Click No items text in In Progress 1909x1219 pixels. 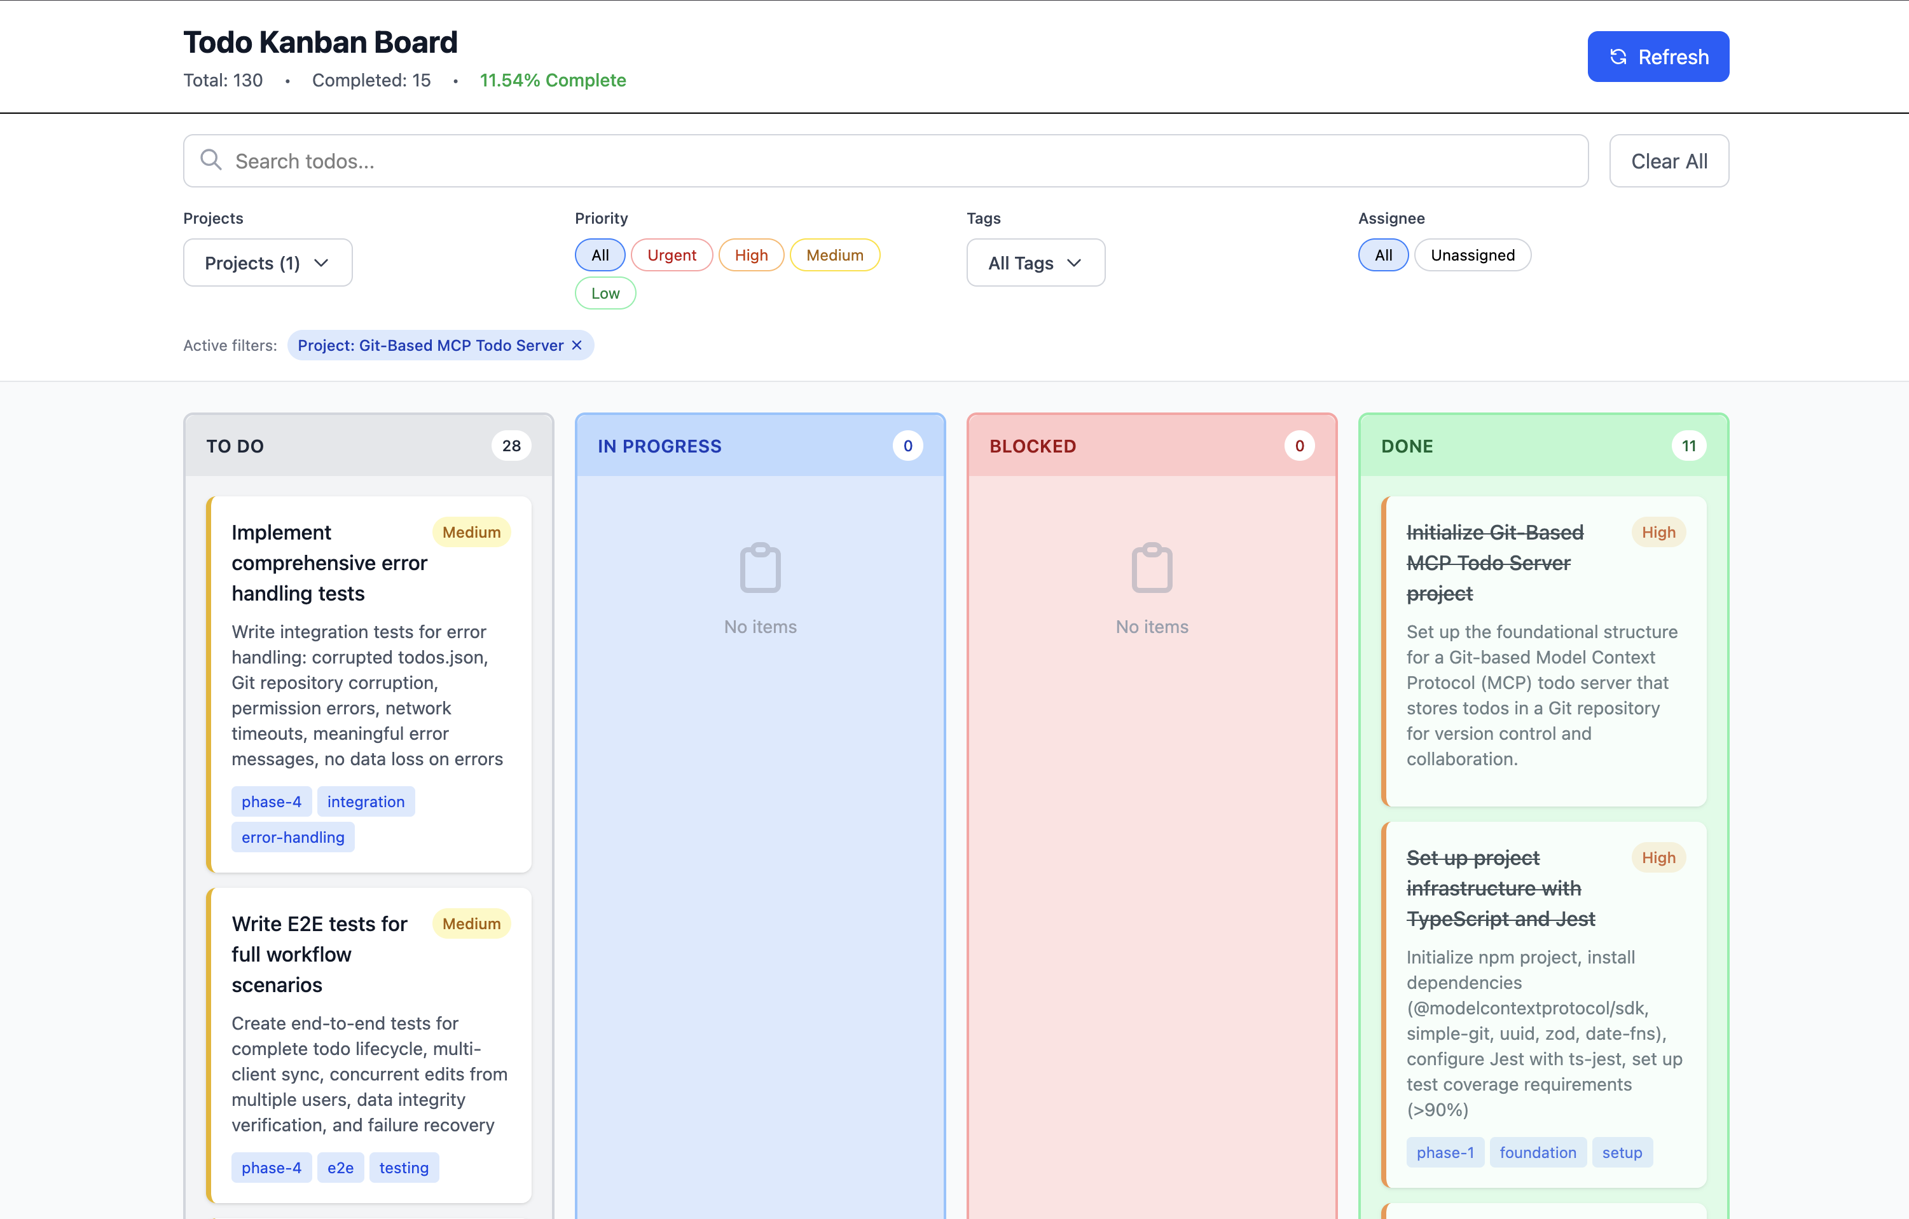(x=761, y=626)
